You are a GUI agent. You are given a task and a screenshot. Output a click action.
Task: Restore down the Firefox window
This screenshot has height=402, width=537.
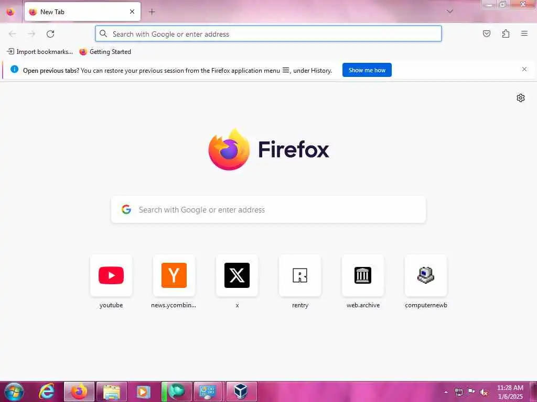(503, 4)
